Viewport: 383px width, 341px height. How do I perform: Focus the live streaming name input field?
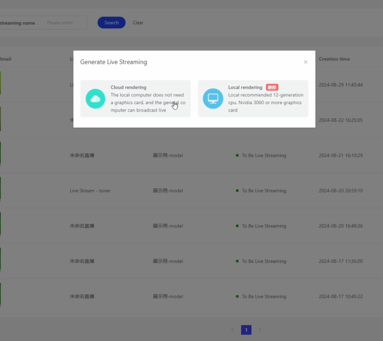pyautogui.click(x=64, y=23)
